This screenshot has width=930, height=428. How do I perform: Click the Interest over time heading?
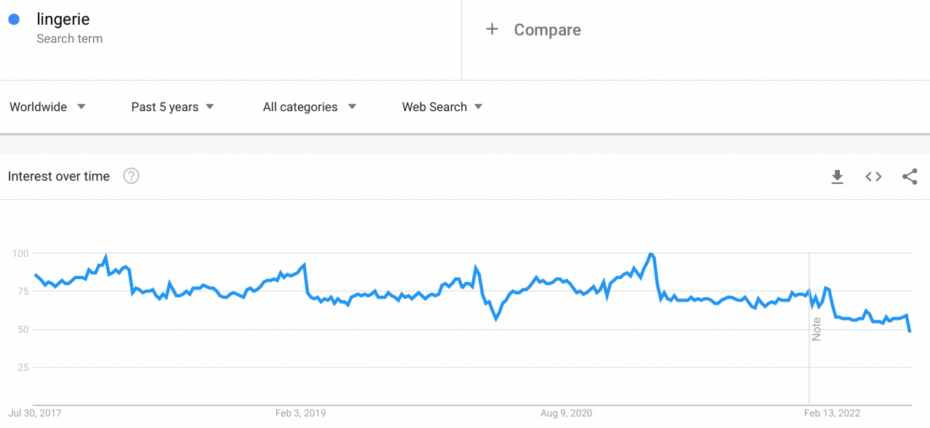(59, 176)
